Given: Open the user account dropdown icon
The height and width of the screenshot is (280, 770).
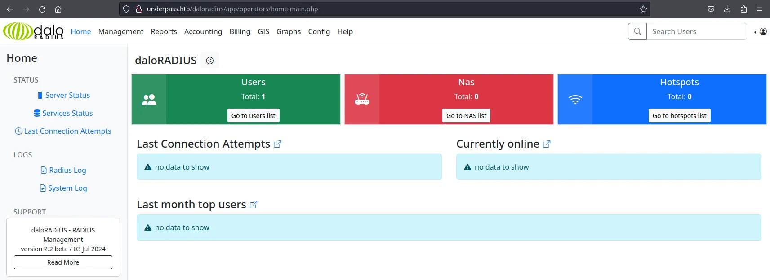Looking at the screenshot, I should pos(761,31).
